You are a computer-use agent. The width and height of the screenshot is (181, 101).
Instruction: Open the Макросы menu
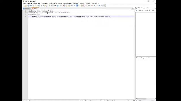[x=76, y=3]
